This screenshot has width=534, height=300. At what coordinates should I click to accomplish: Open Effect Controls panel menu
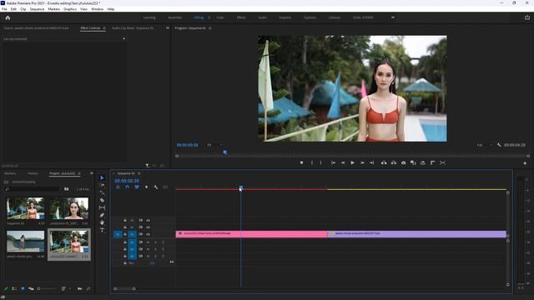pyautogui.click(x=103, y=28)
